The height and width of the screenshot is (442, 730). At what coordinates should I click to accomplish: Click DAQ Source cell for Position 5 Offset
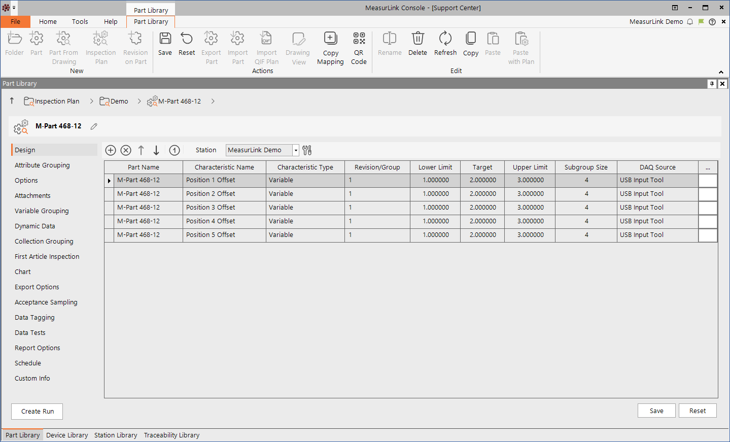pos(657,235)
